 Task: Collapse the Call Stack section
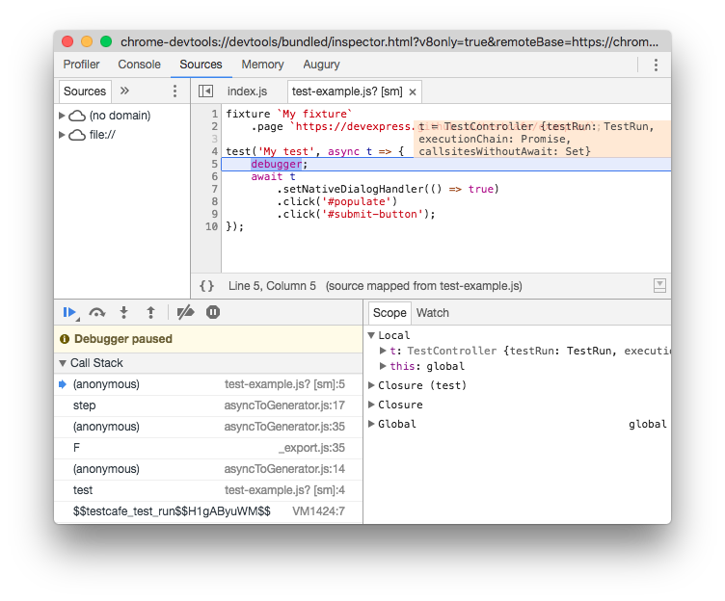(63, 363)
